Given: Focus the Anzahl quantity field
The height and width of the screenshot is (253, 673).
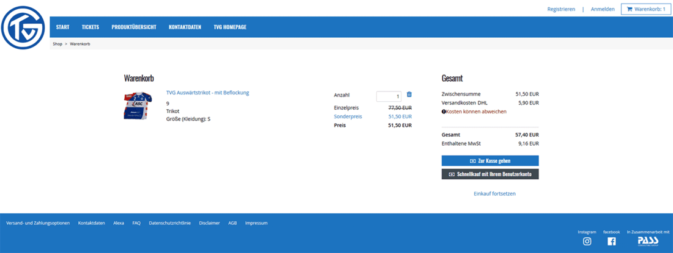Looking at the screenshot, I should click(389, 96).
